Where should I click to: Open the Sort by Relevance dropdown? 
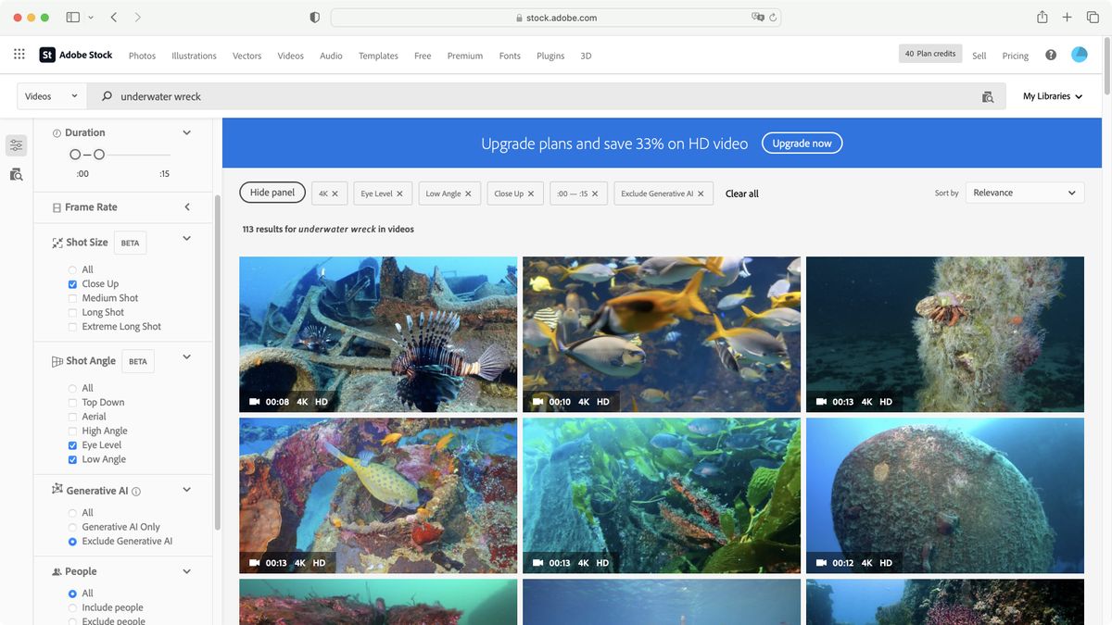pyautogui.click(x=1024, y=192)
